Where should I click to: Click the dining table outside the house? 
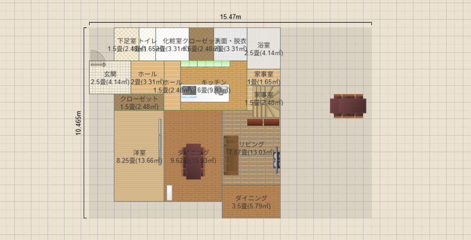pyautogui.click(x=348, y=106)
